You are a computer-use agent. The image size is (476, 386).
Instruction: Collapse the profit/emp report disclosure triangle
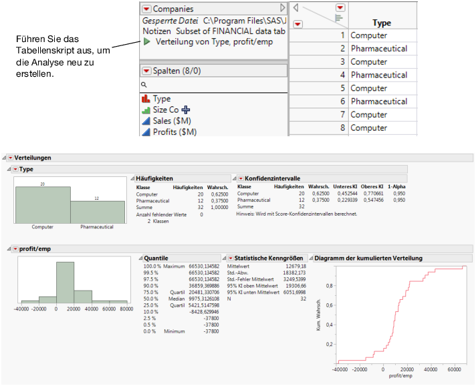(x=9, y=249)
